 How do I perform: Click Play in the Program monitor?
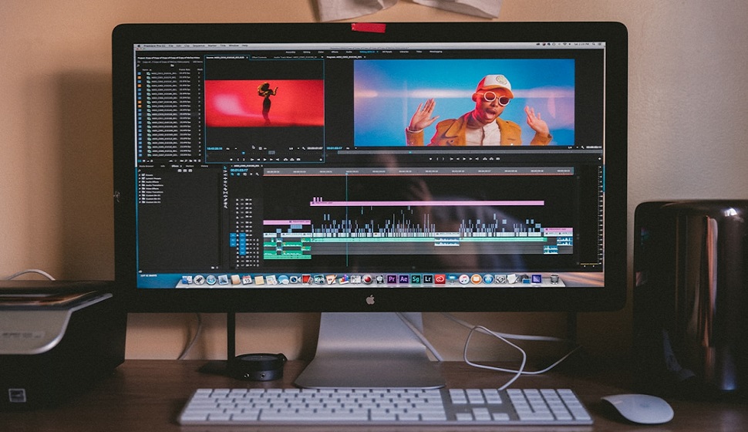464,158
